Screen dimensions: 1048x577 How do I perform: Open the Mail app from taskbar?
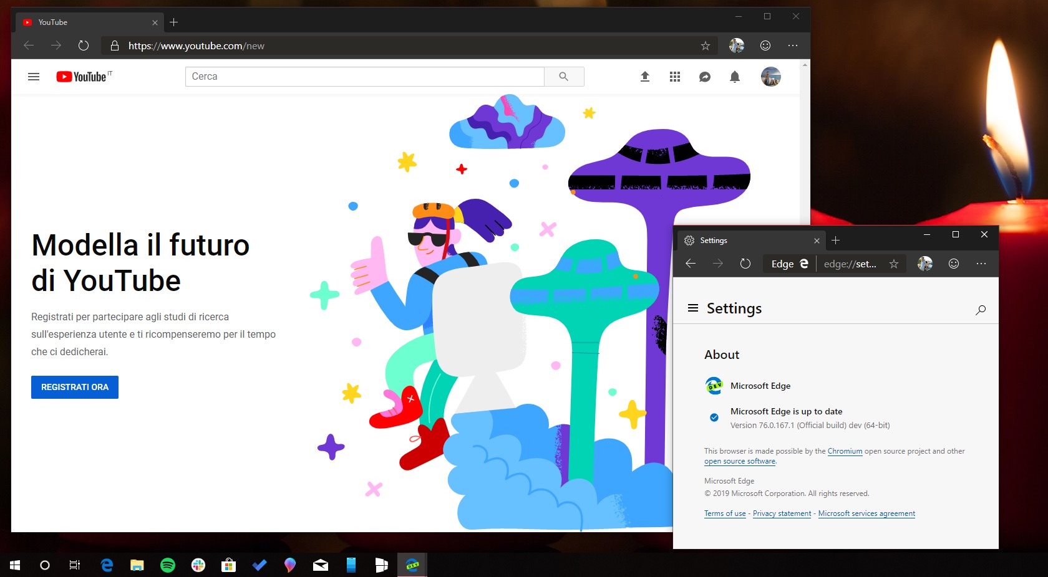(x=321, y=565)
